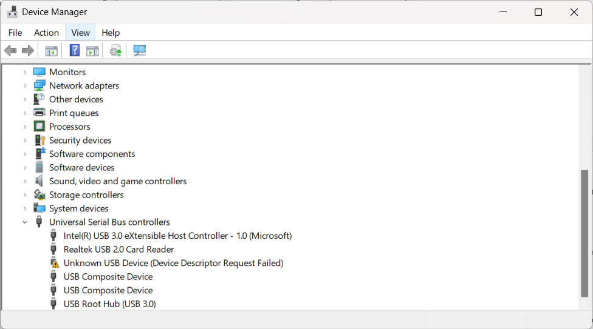The width and height of the screenshot is (593, 329).
Task: Click the Realtek USB 2.0 Card Reader icon
Action: [x=53, y=249]
